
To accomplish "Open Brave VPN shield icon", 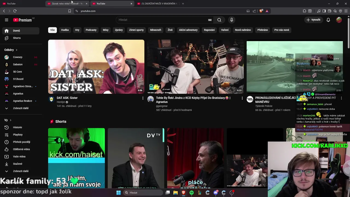I will (x=340, y=11).
